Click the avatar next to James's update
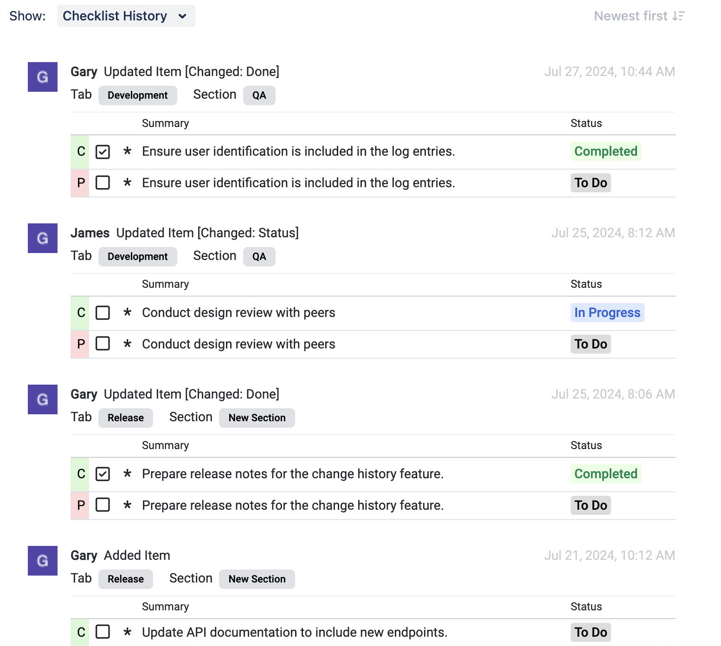721x646 pixels. tap(43, 238)
